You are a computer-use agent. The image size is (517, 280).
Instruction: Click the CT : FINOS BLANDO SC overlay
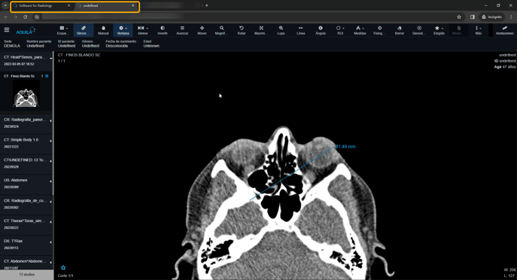point(79,55)
